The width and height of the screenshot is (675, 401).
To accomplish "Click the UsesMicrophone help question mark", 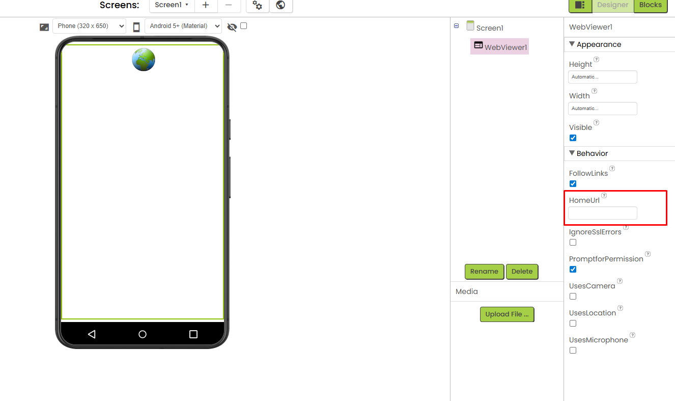I will (x=633, y=335).
